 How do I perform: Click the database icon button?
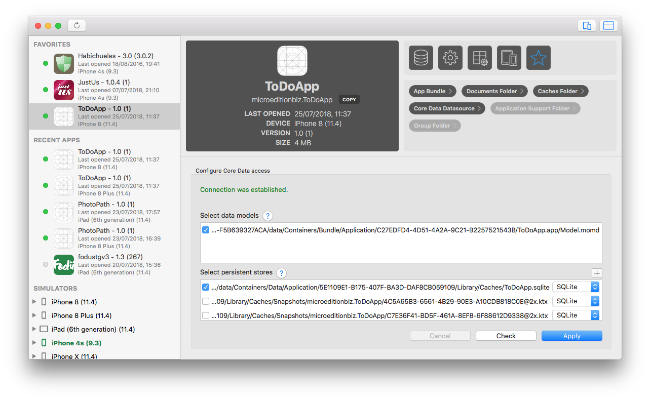pos(421,58)
